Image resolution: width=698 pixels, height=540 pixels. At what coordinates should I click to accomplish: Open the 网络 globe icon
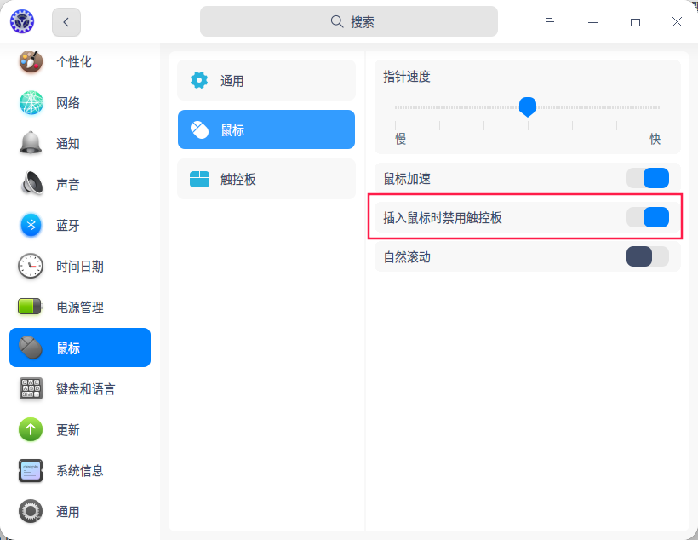[x=31, y=102]
